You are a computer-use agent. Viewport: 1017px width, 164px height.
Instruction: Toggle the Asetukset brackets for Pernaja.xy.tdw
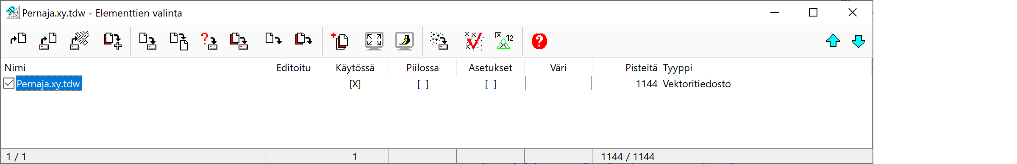[491, 84]
